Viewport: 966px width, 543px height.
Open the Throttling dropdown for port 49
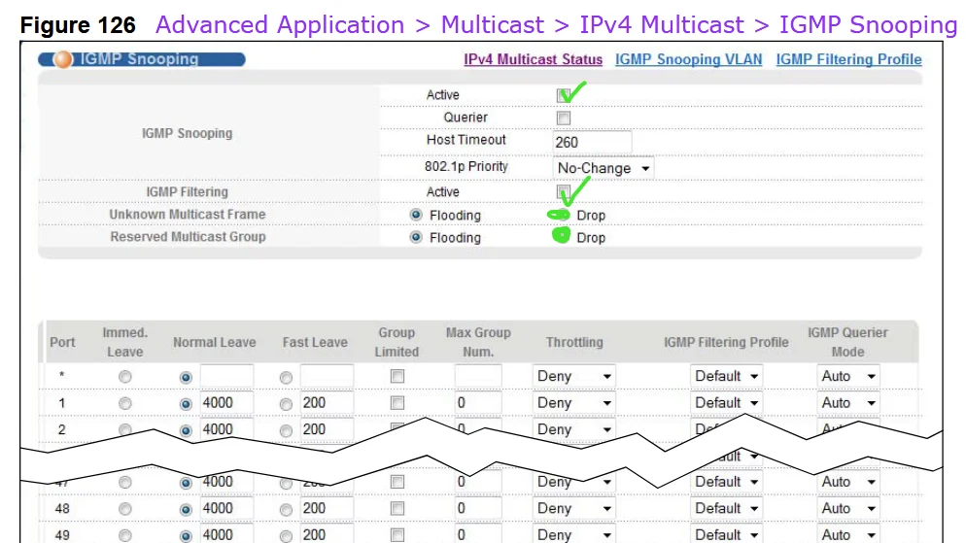tap(574, 534)
